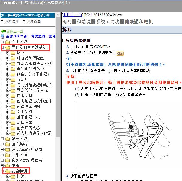Select the 玻璃/车窗/后视镜 tree item
The image size is (182, 181).
click(27, 150)
